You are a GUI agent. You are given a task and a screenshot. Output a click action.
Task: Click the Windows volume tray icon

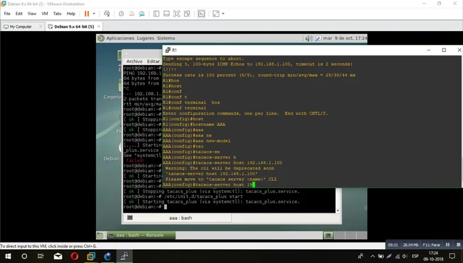pos(405,256)
